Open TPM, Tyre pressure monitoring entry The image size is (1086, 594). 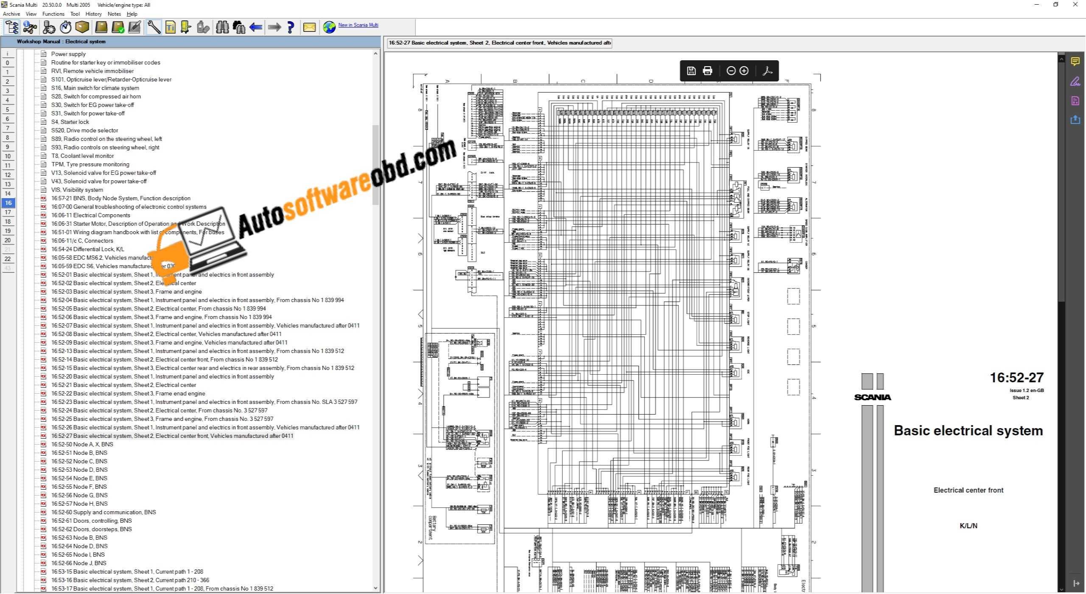90,164
